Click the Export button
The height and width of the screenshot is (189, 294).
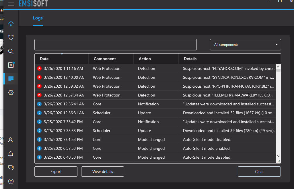point(56,172)
